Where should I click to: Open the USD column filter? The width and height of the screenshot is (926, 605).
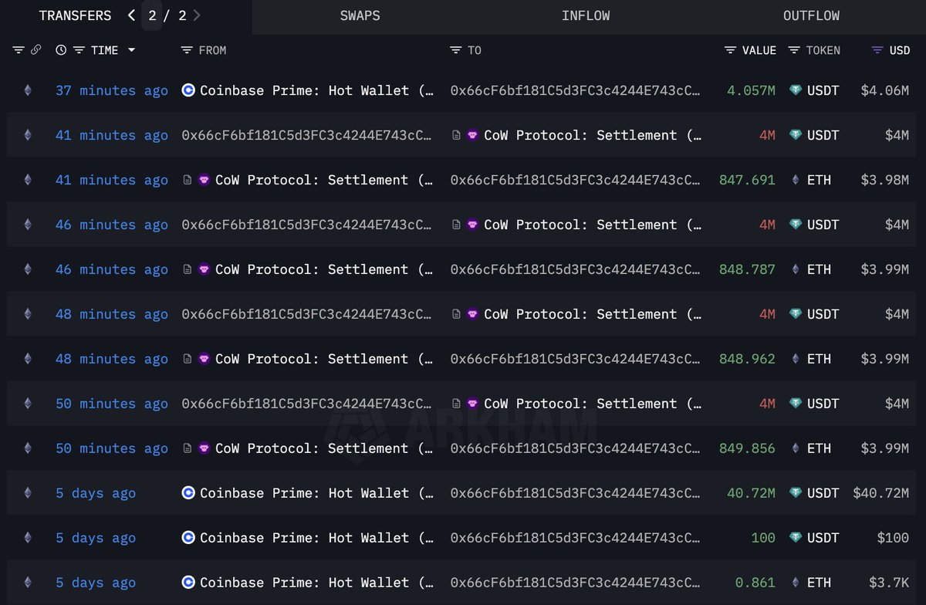click(x=877, y=50)
